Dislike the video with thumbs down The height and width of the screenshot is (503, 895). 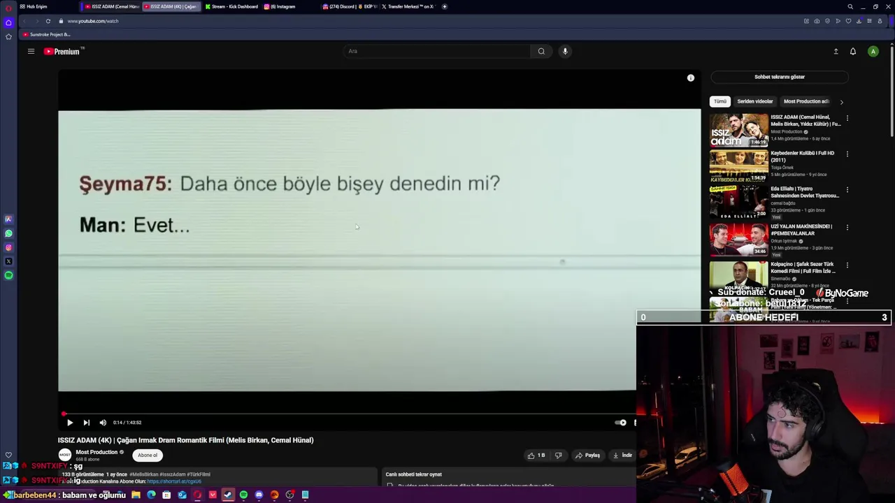pyautogui.click(x=558, y=455)
